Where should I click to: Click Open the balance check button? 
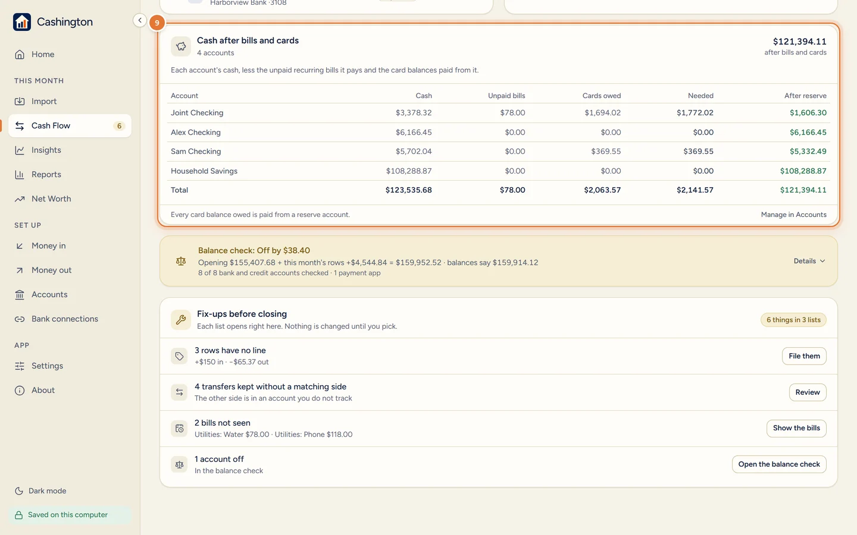tap(779, 464)
